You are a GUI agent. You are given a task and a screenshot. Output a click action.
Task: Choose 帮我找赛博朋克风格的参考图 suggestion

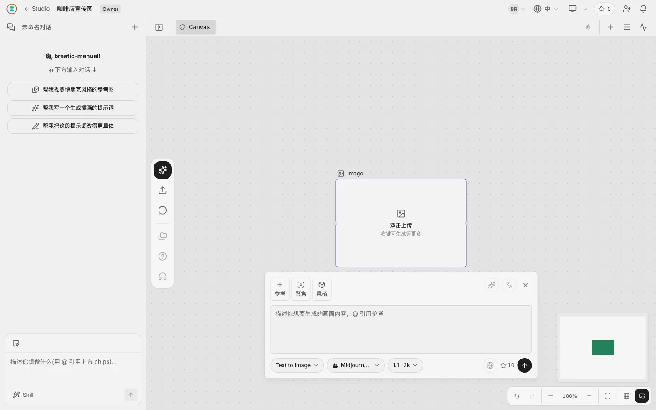(73, 90)
